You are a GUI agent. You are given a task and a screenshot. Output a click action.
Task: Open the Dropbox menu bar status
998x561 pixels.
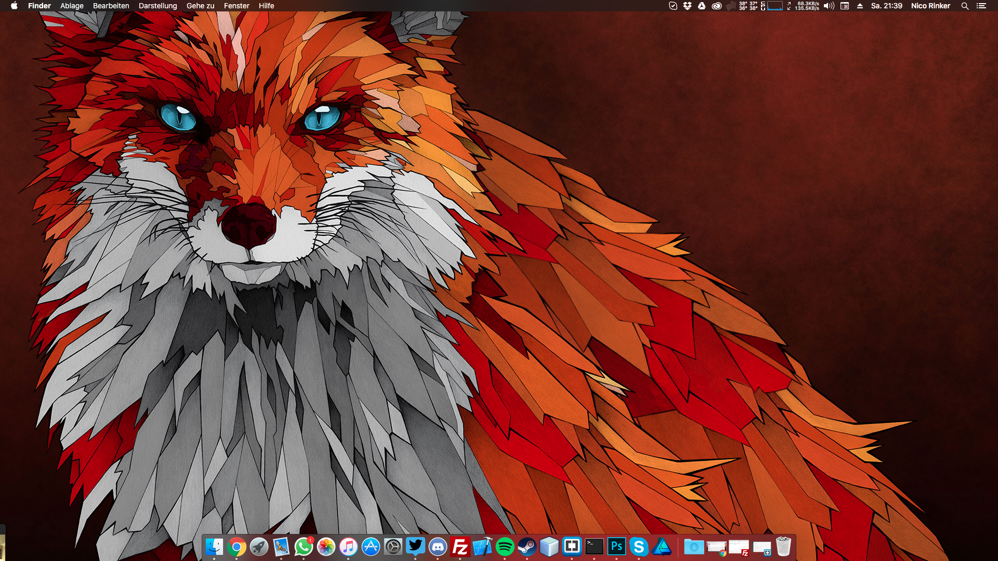click(687, 6)
